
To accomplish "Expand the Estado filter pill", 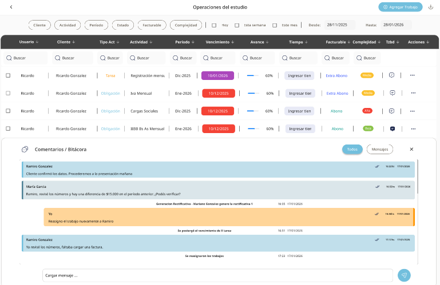I will pos(123,25).
